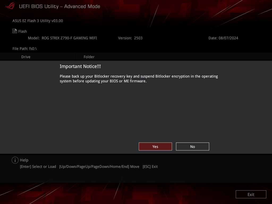Image resolution: width=272 pixels, height=204 pixels.
Task: Click the [Enter] Select or Load hint
Action: pos(38,167)
